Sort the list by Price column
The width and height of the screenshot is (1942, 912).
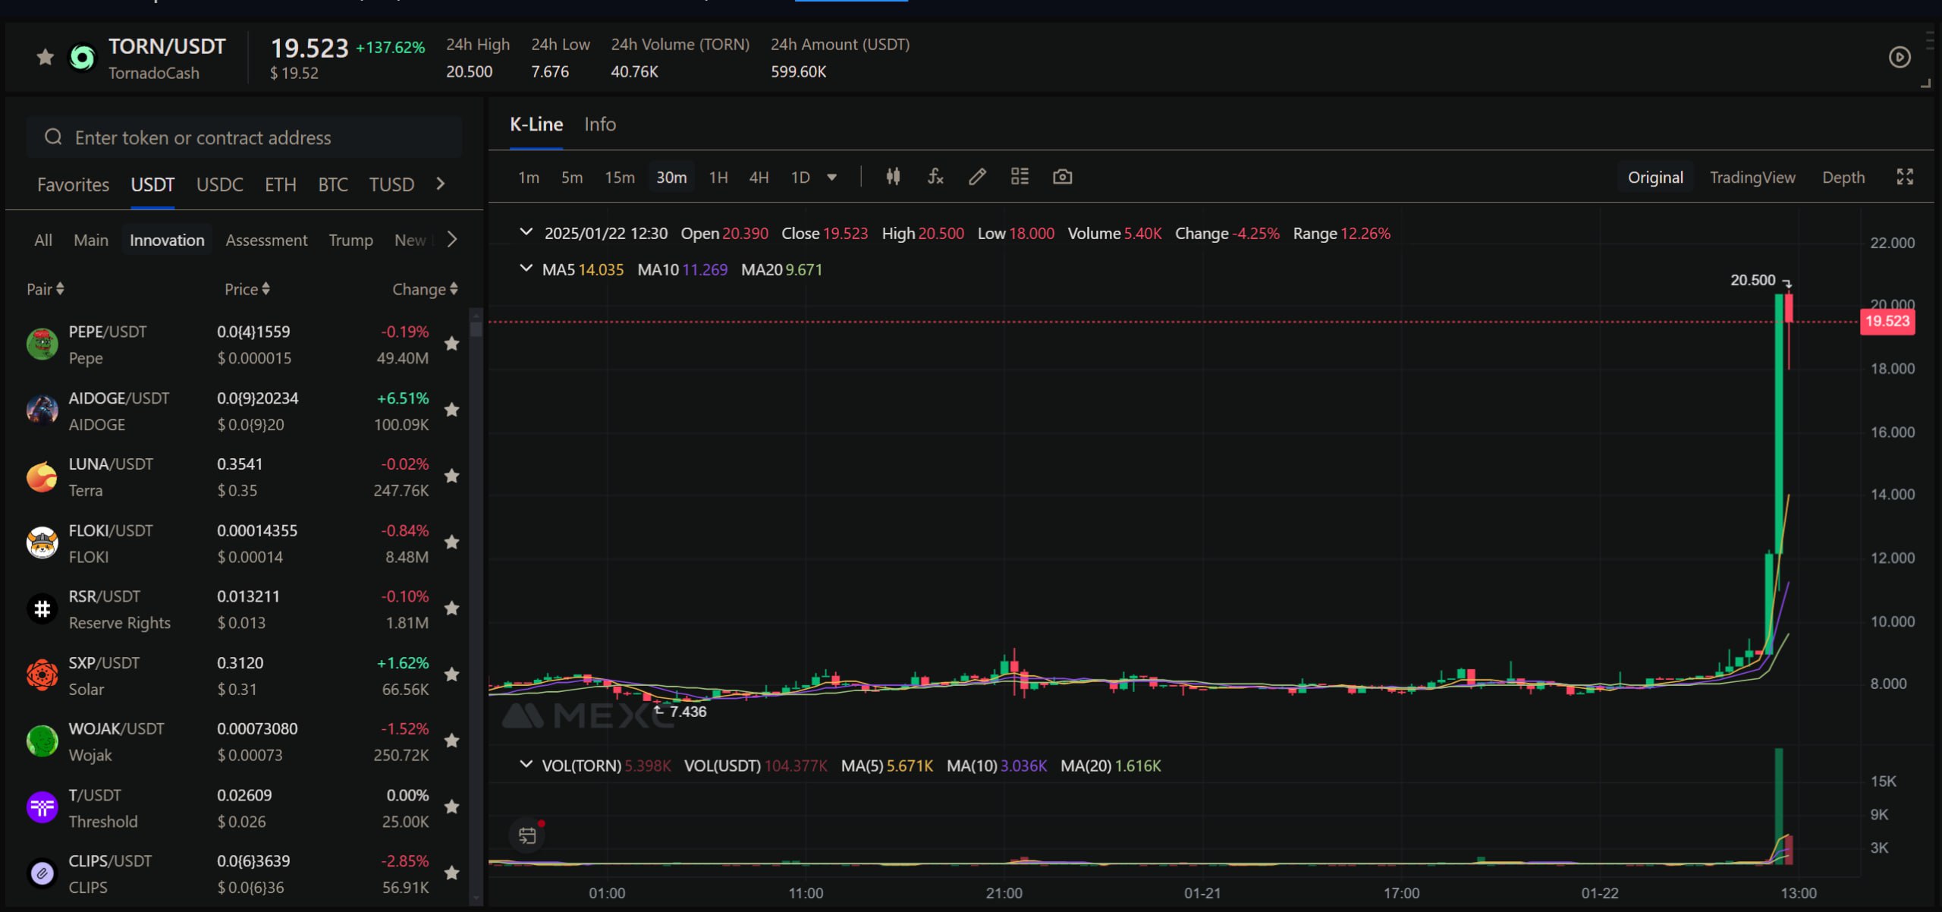pos(247,289)
